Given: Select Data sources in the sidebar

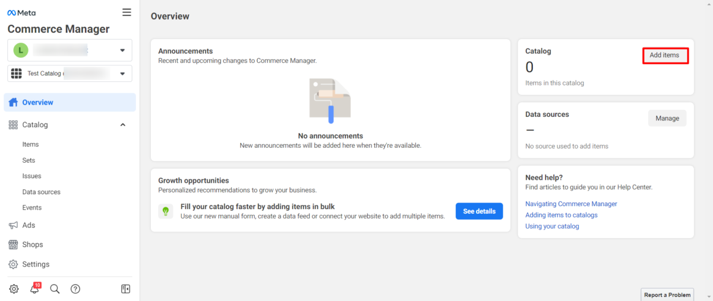Looking at the screenshot, I should point(41,192).
